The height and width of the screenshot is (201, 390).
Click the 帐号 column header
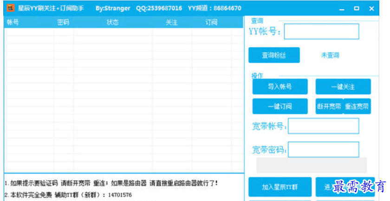click(x=13, y=22)
